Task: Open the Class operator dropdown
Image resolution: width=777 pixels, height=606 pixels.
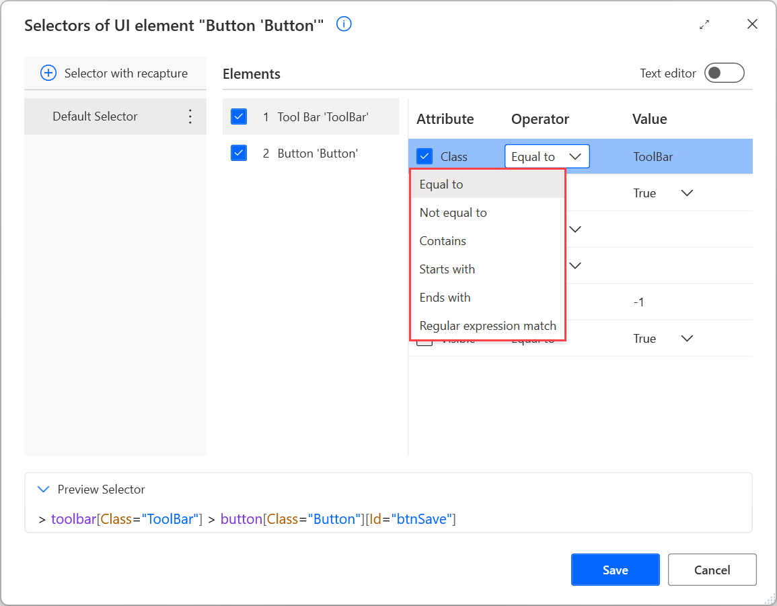Action: (x=547, y=157)
